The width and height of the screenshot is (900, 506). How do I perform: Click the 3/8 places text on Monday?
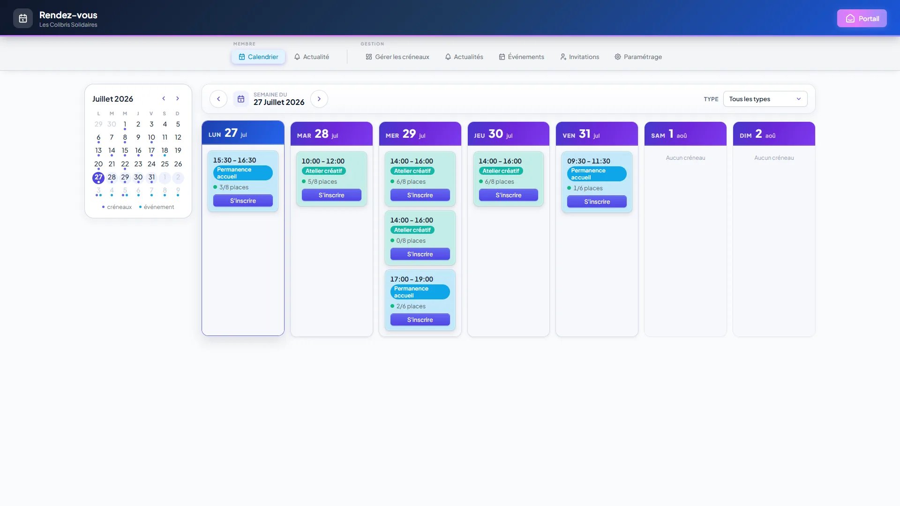click(x=234, y=187)
